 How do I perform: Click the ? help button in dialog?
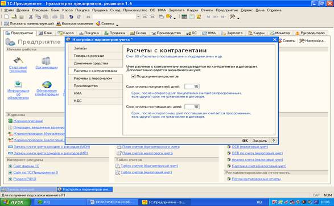pos(274,141)
